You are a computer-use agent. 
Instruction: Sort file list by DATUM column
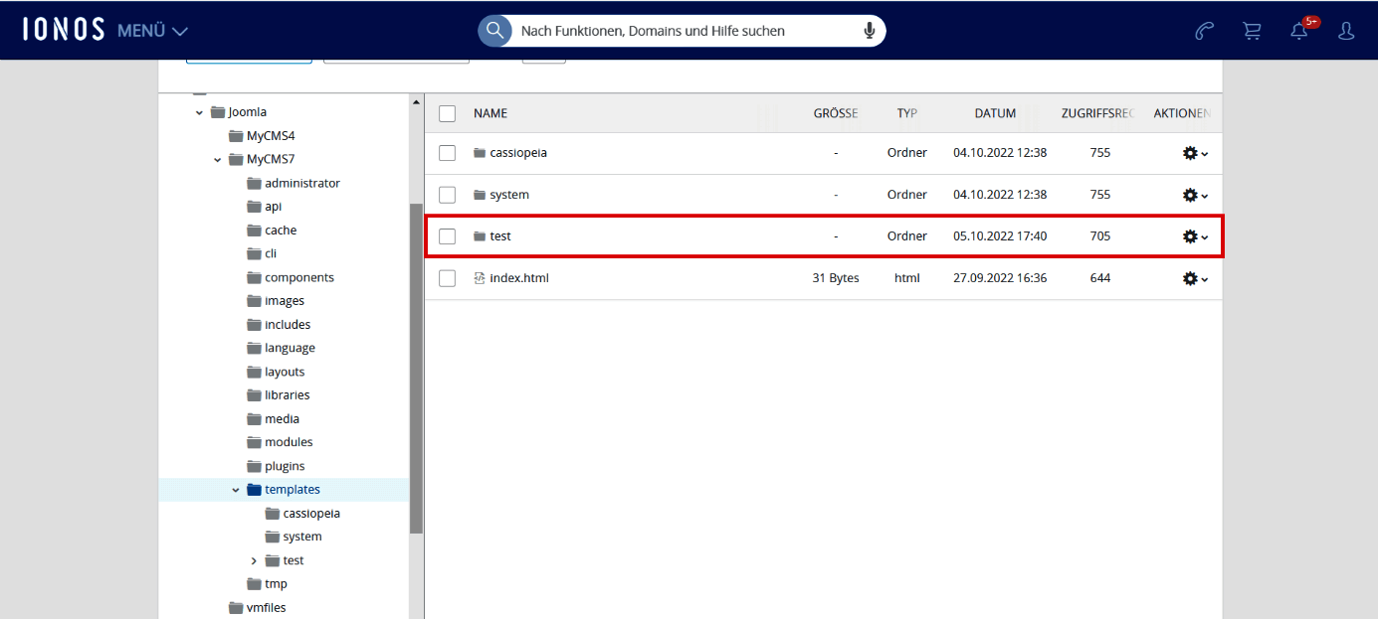tap(995, 113)
